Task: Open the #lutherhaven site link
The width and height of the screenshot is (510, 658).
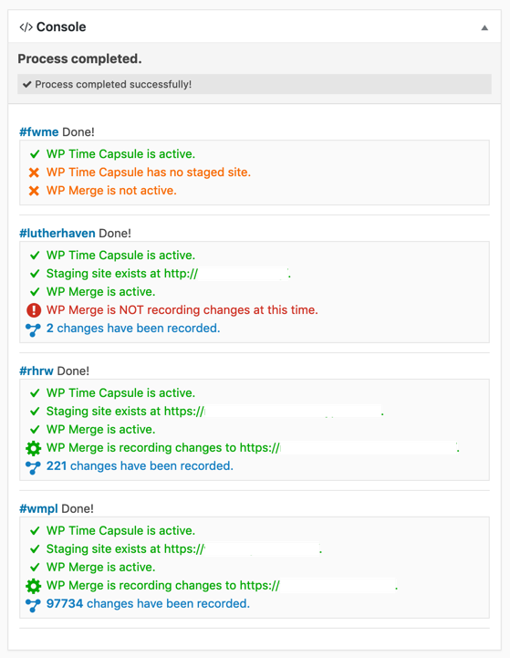Action: [x=57, y=233]
